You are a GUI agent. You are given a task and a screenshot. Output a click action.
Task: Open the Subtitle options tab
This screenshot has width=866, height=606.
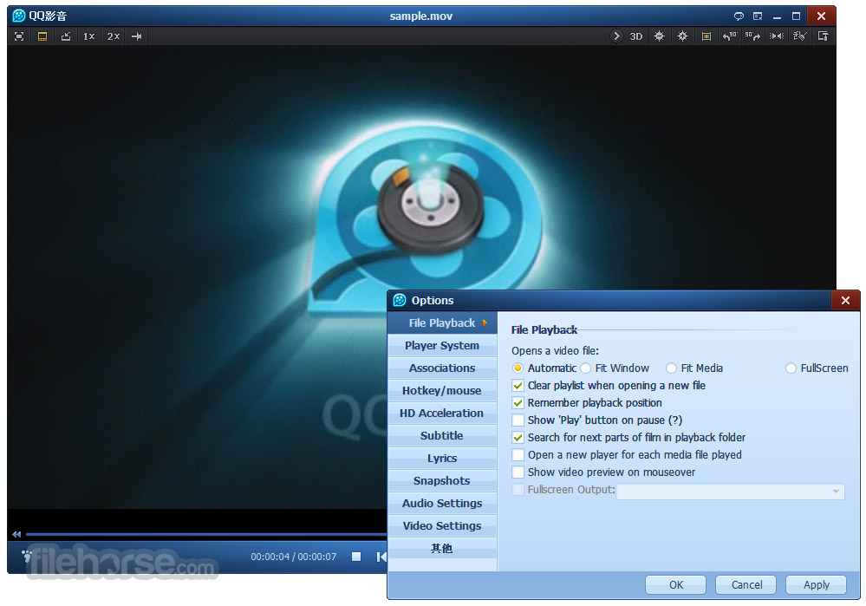pyautogui.click(x=442, y=436)
